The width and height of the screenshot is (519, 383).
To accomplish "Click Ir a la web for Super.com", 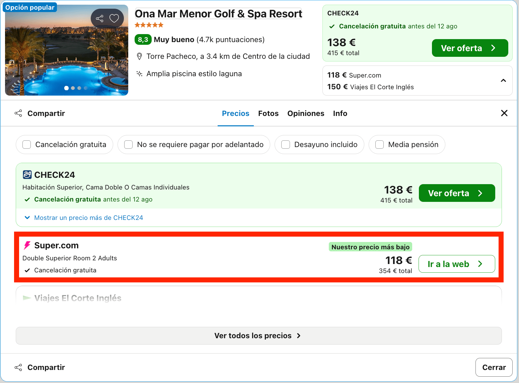I will (x=457, y=264).
